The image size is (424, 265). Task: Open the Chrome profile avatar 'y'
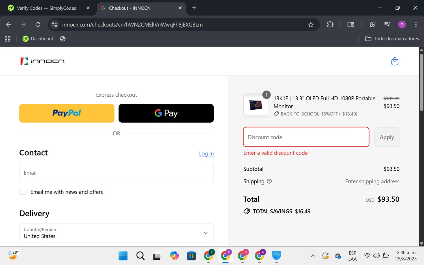tap(402, 25)
